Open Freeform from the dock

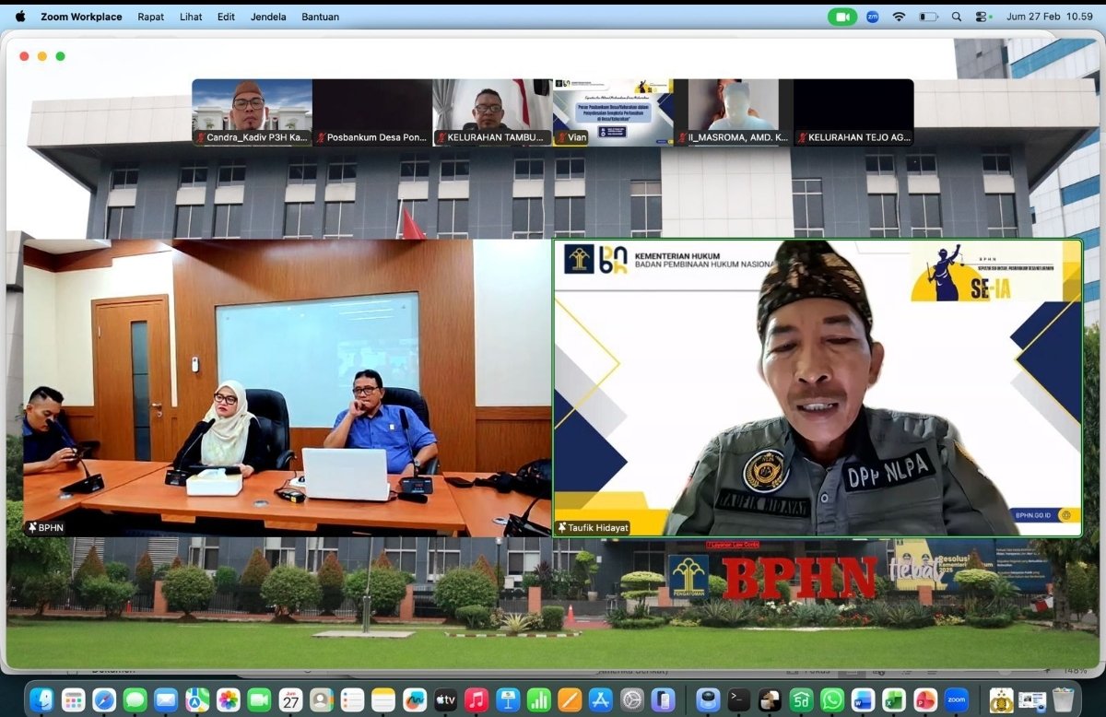[415, 699]
